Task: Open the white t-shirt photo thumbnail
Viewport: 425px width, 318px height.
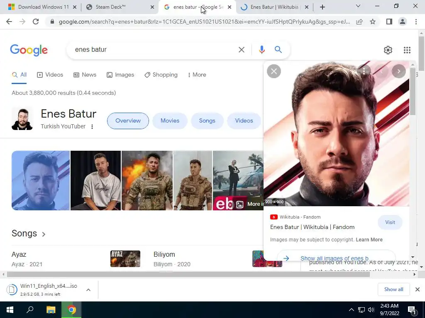Action: coord(96,181)
